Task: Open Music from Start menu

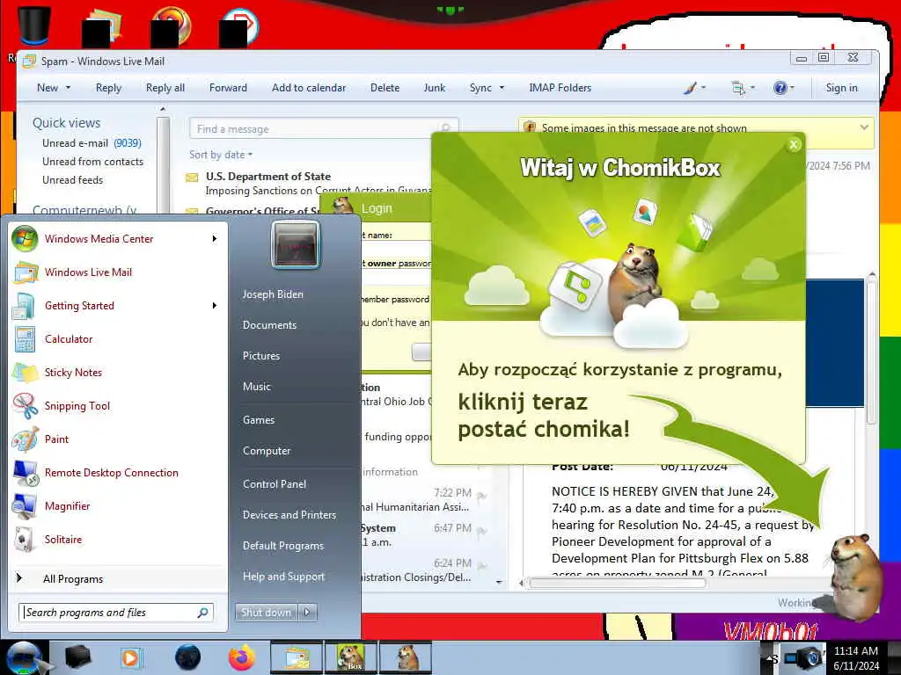Action: (x=256, y=387)
